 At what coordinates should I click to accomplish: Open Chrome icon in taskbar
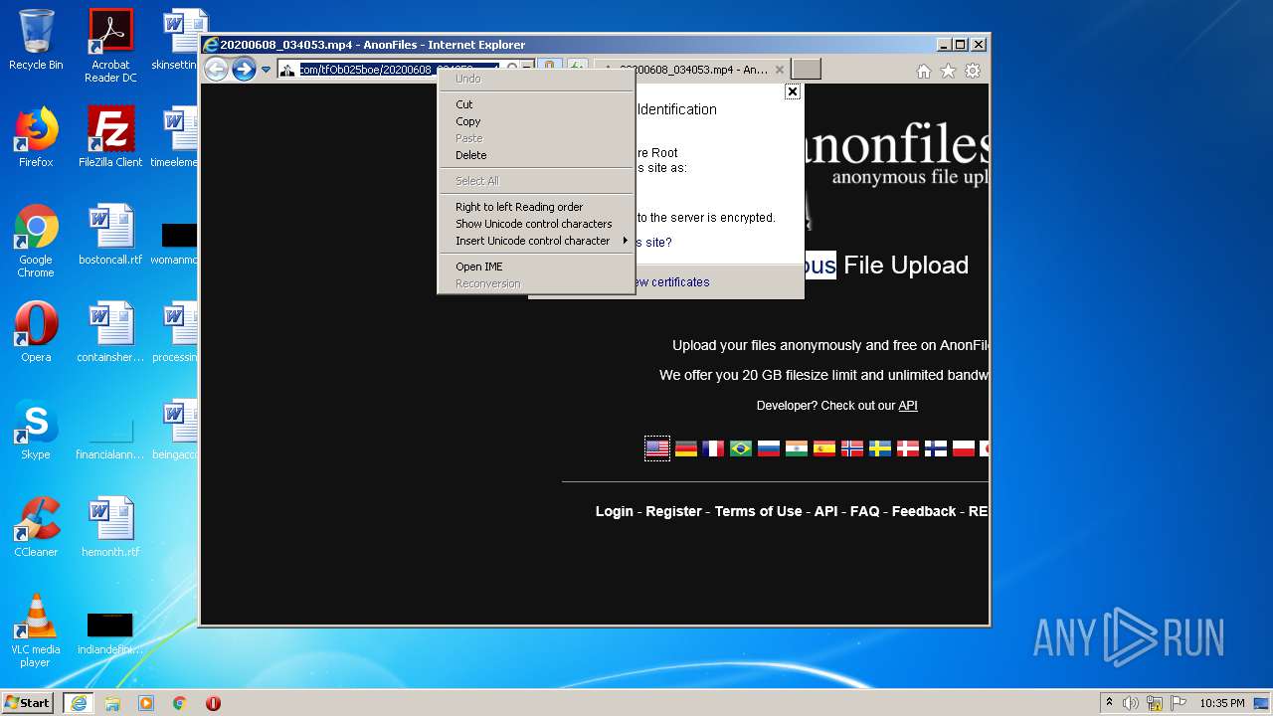pyautogui.click(x=180, y=703)
